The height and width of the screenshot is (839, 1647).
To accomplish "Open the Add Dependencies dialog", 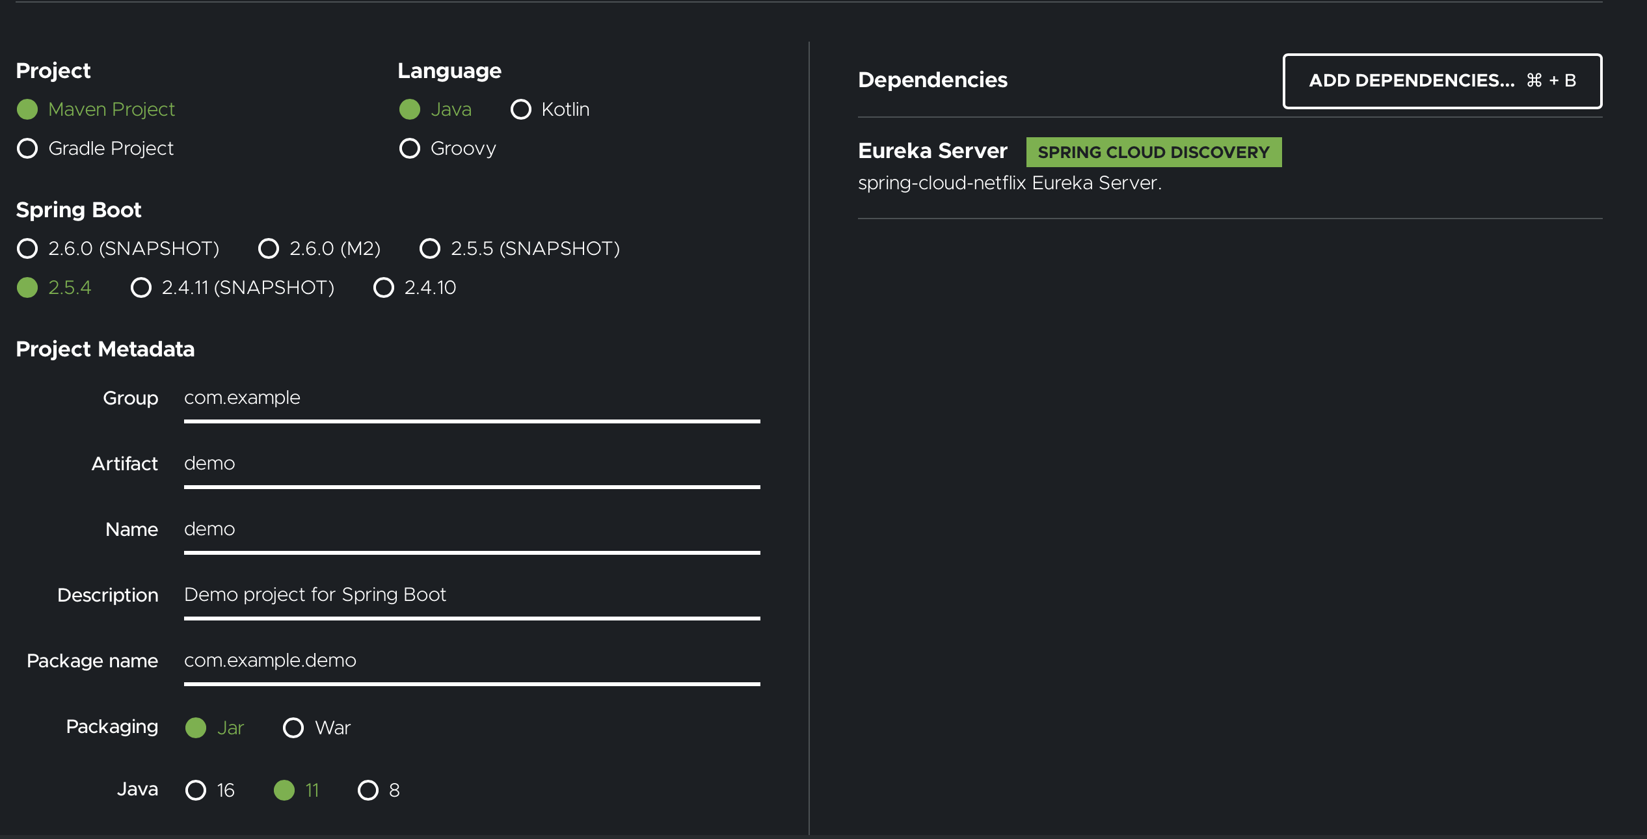I will tap(1441, 81).
